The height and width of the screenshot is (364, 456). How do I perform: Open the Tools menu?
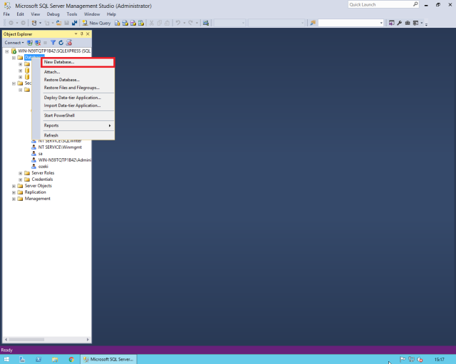point(71,14)
